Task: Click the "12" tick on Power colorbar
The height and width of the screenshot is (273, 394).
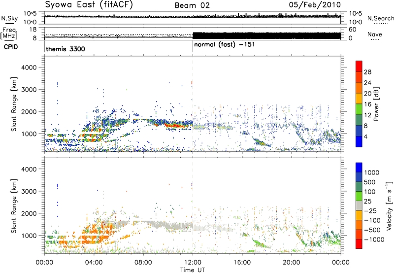Action: [367, 115]
